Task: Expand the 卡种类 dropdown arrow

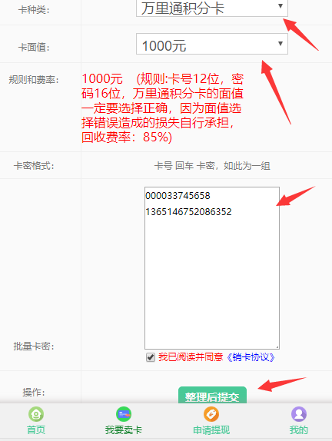Action: coord(281,6)
